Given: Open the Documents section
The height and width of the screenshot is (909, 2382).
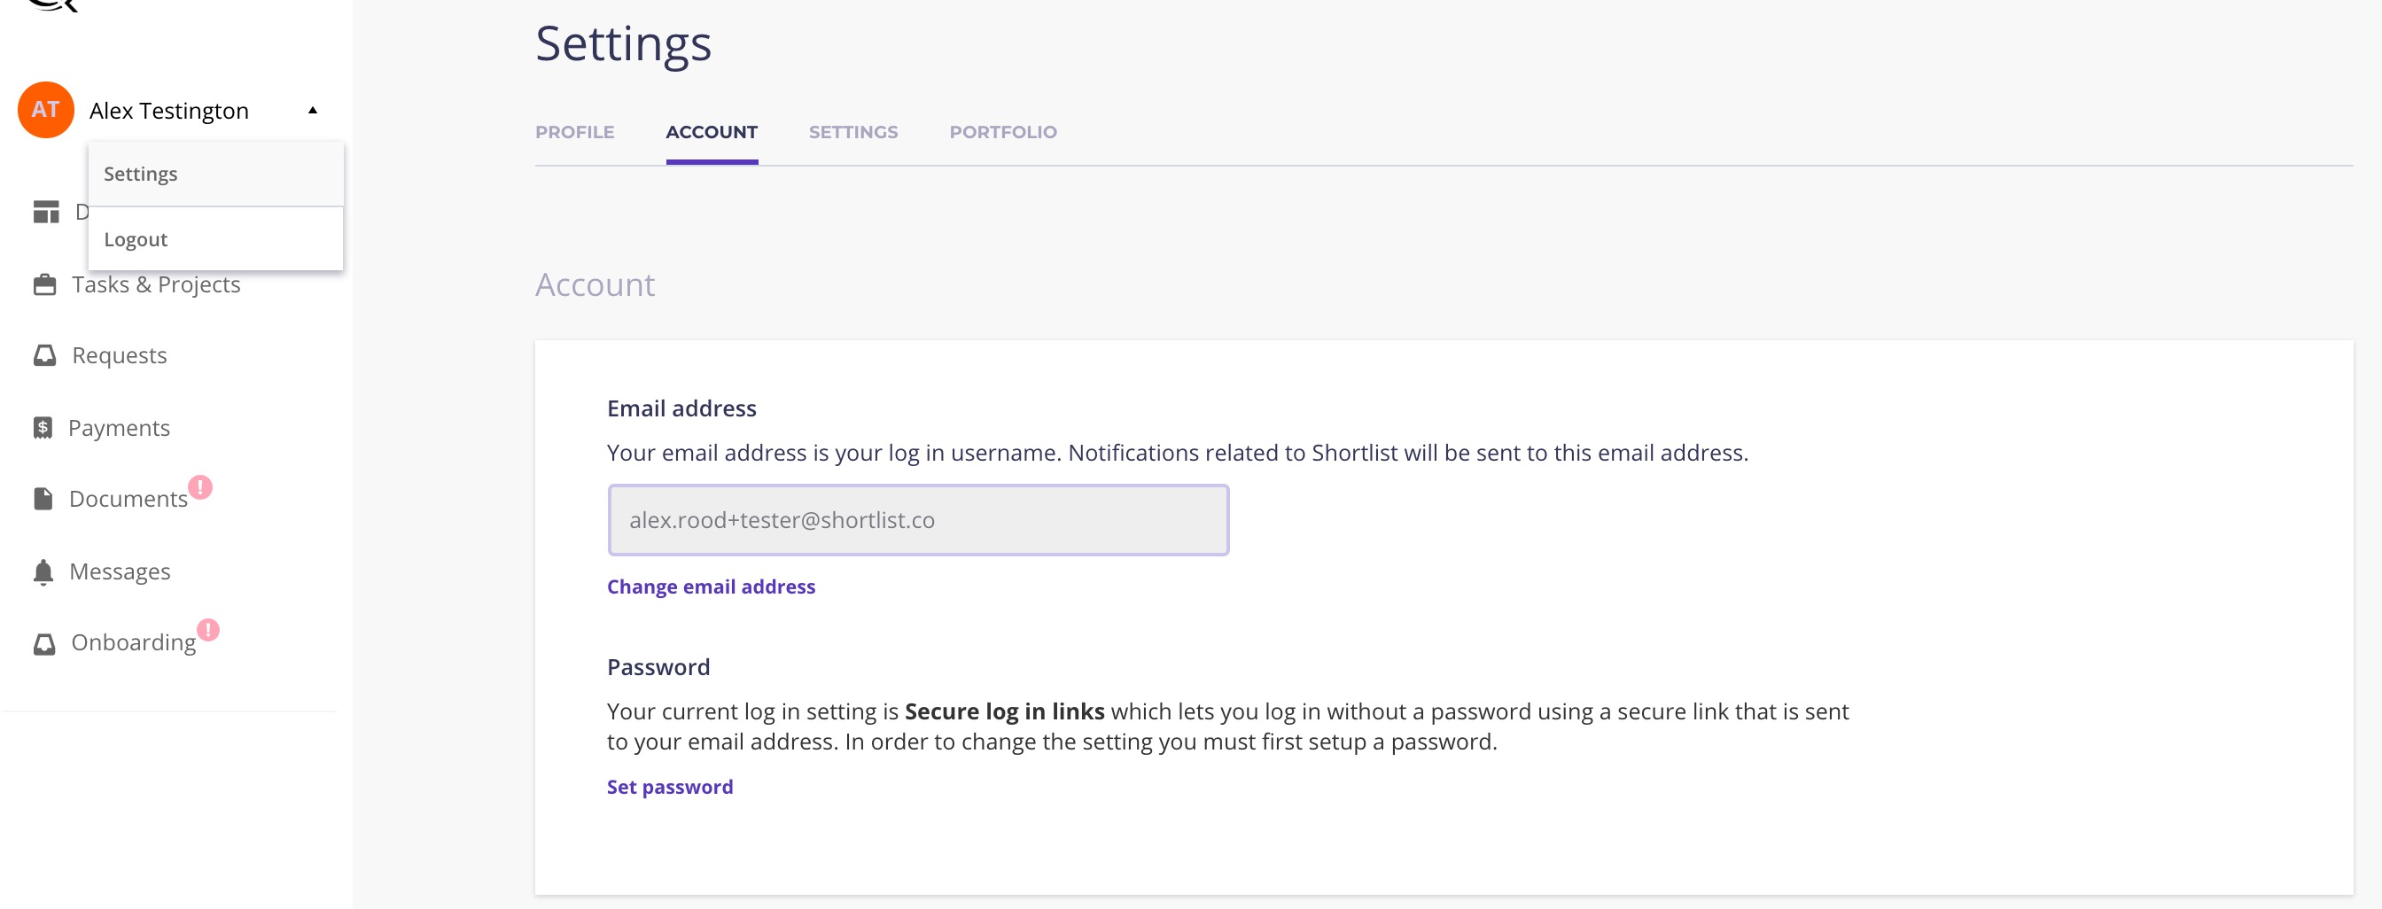Looking at the screenshot, I should 128,499.
